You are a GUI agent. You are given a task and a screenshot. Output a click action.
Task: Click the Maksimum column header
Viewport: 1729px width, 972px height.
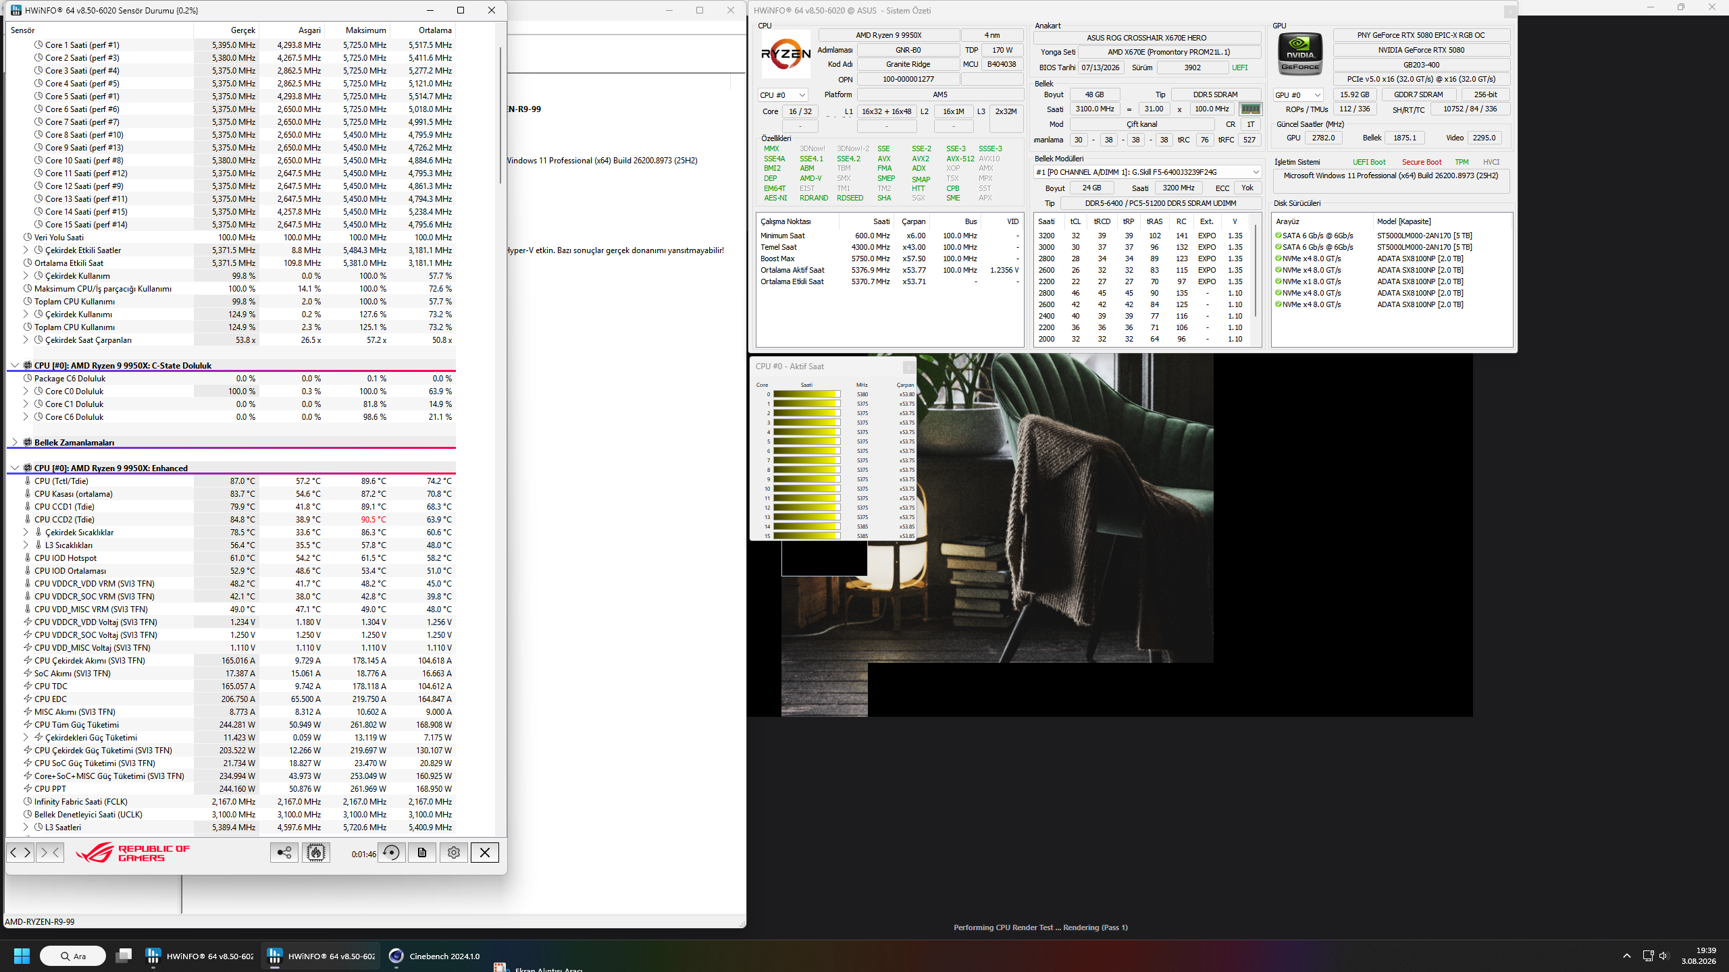(x=357, y=30)
